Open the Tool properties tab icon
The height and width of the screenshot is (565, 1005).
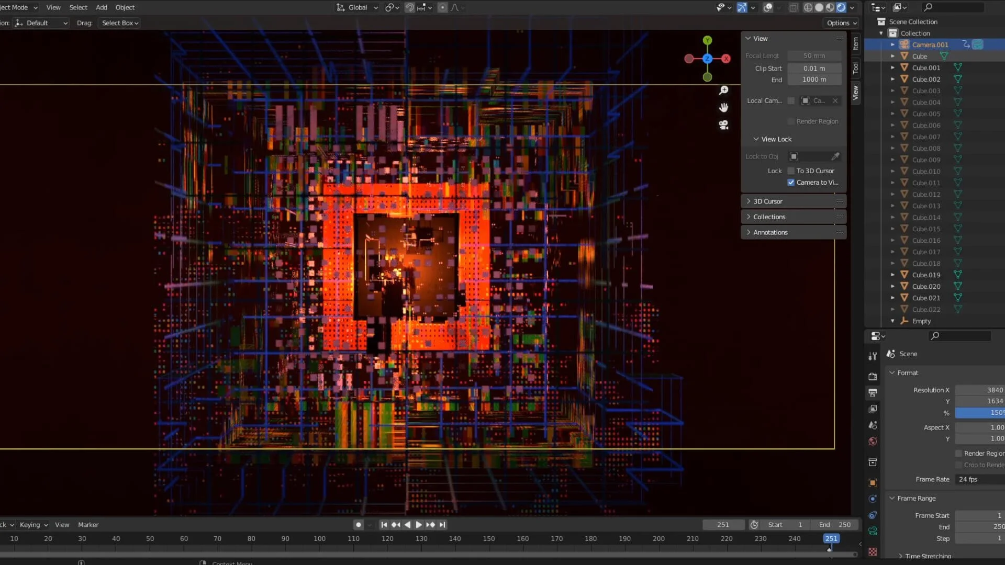coord(873,356)
